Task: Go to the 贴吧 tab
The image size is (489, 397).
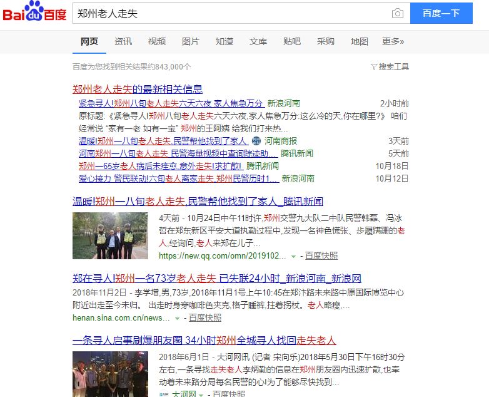Action: pos(292,41)
